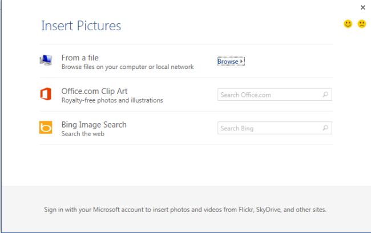The height and width of the screenshot is (233, 371).
Task: Click the computer icon beside From a file
Action: 46,61
